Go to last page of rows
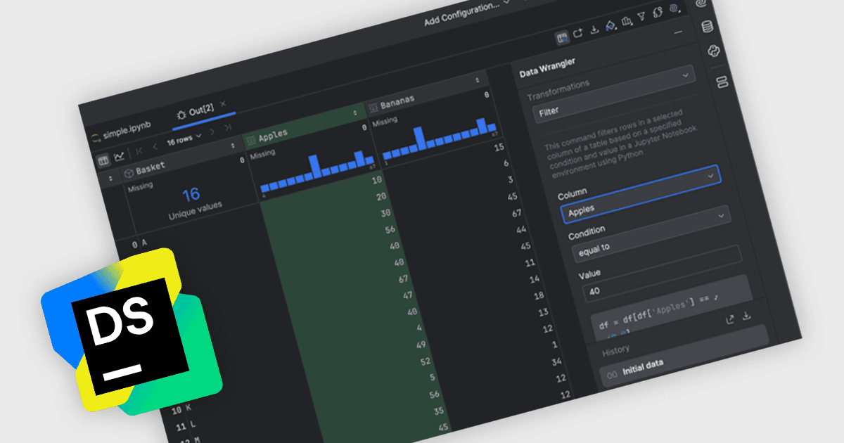Image resolution: width=844 pixels, height=443 pixels. [x=228, y=127]
